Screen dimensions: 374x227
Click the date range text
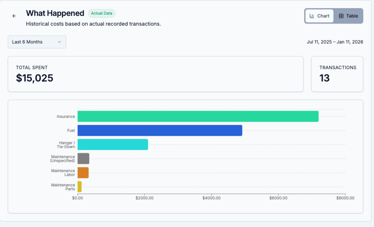pos(335,42)
